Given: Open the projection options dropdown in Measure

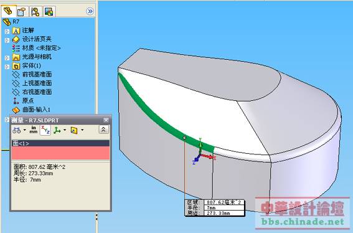Looking at the screenshot, I should (x=82, y=130).
